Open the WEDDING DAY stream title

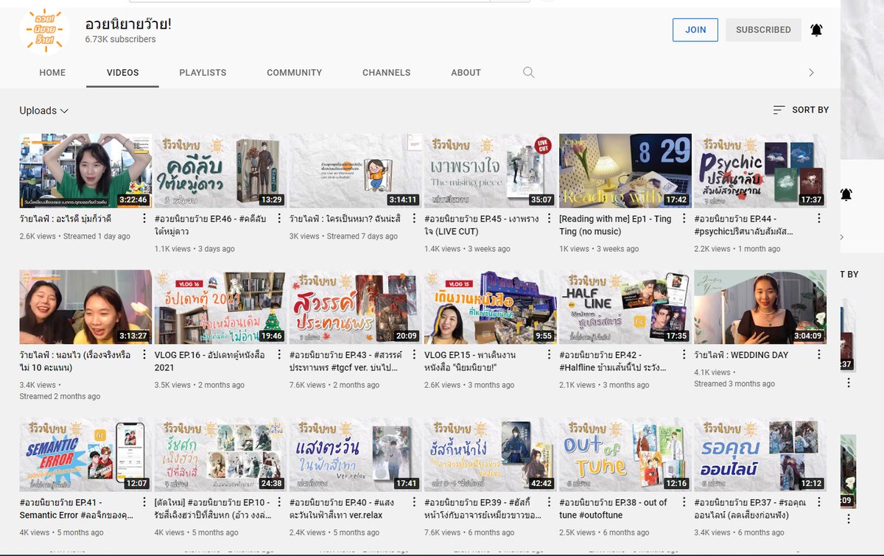741,355
